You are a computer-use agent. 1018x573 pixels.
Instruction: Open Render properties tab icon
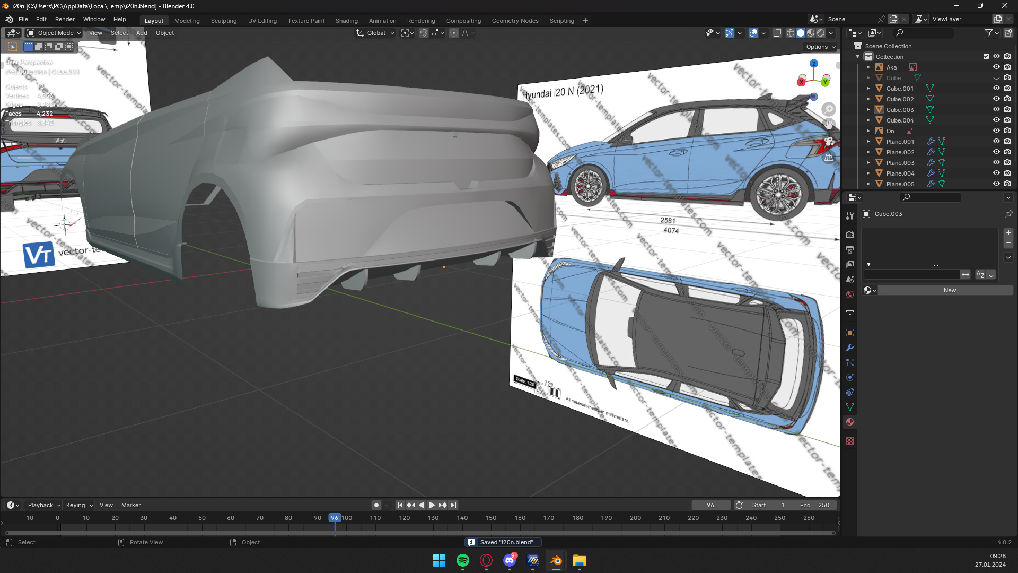pyautogui.click(x=850, y=235)
